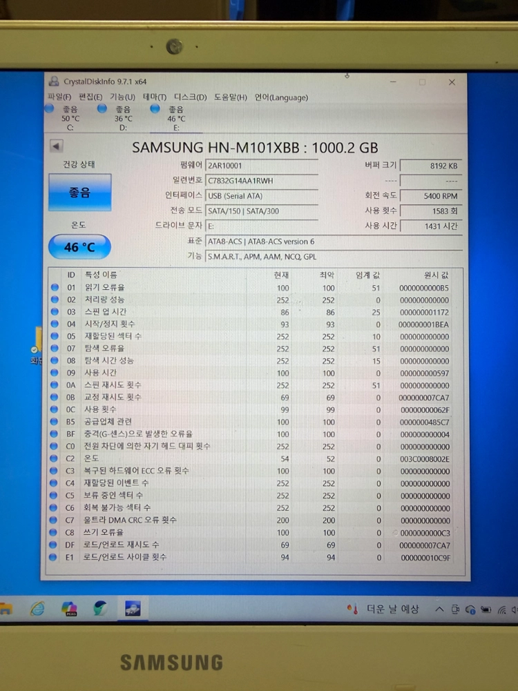Open the 파일(F) menu

click(59, 97)
